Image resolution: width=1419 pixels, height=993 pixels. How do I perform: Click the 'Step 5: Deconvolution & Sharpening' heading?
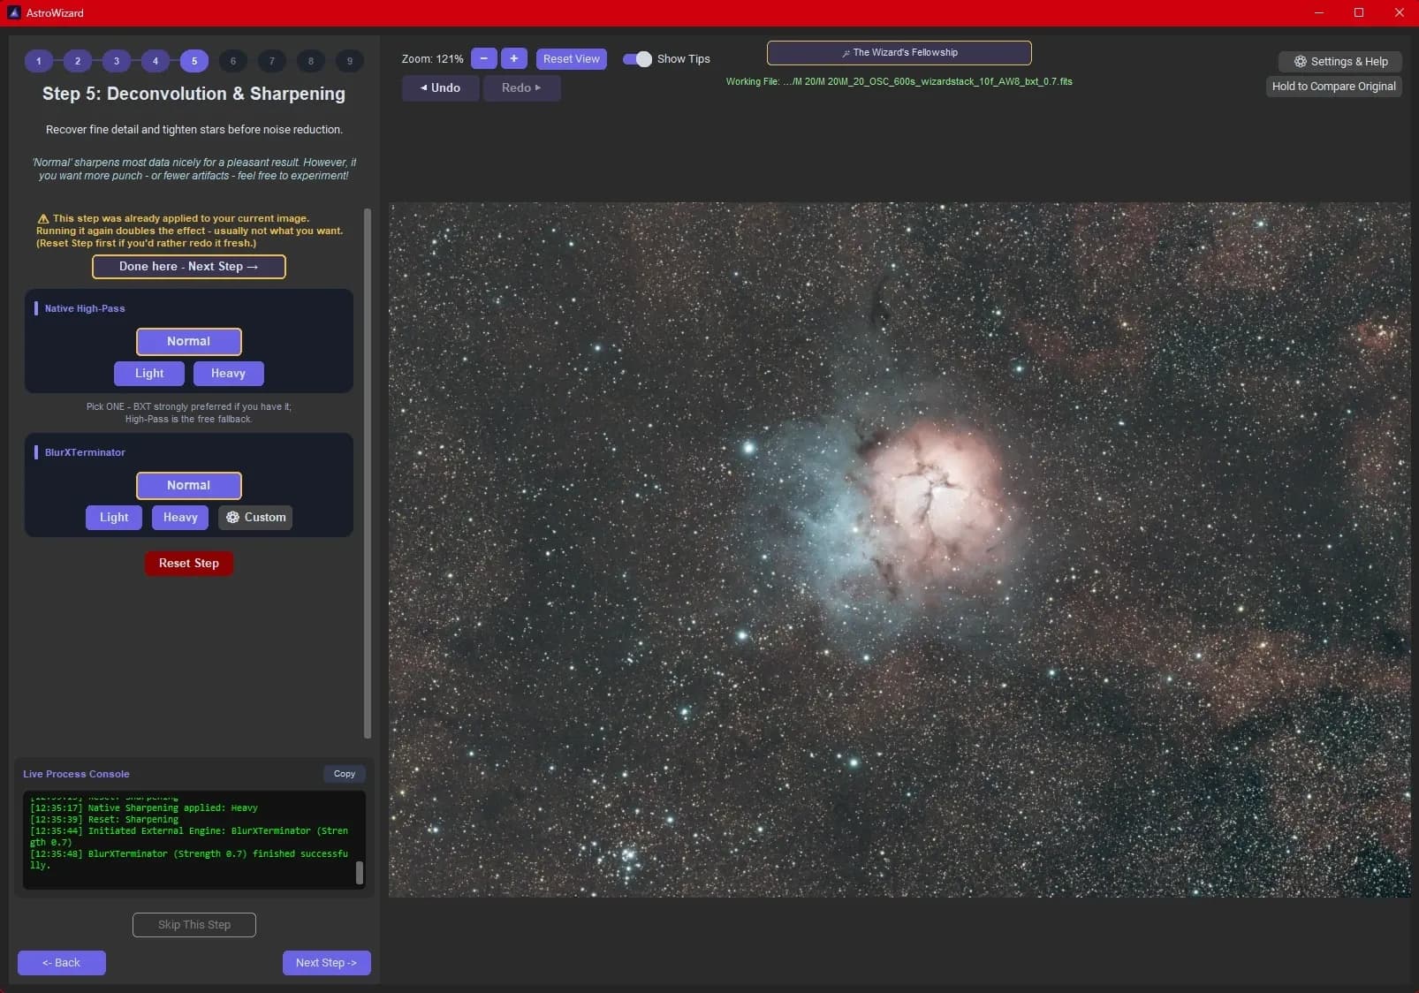(194, 94)
